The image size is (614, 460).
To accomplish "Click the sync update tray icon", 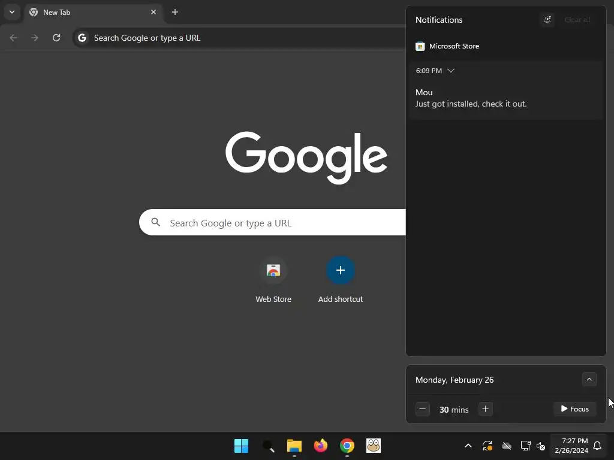I will coord(487,446).
